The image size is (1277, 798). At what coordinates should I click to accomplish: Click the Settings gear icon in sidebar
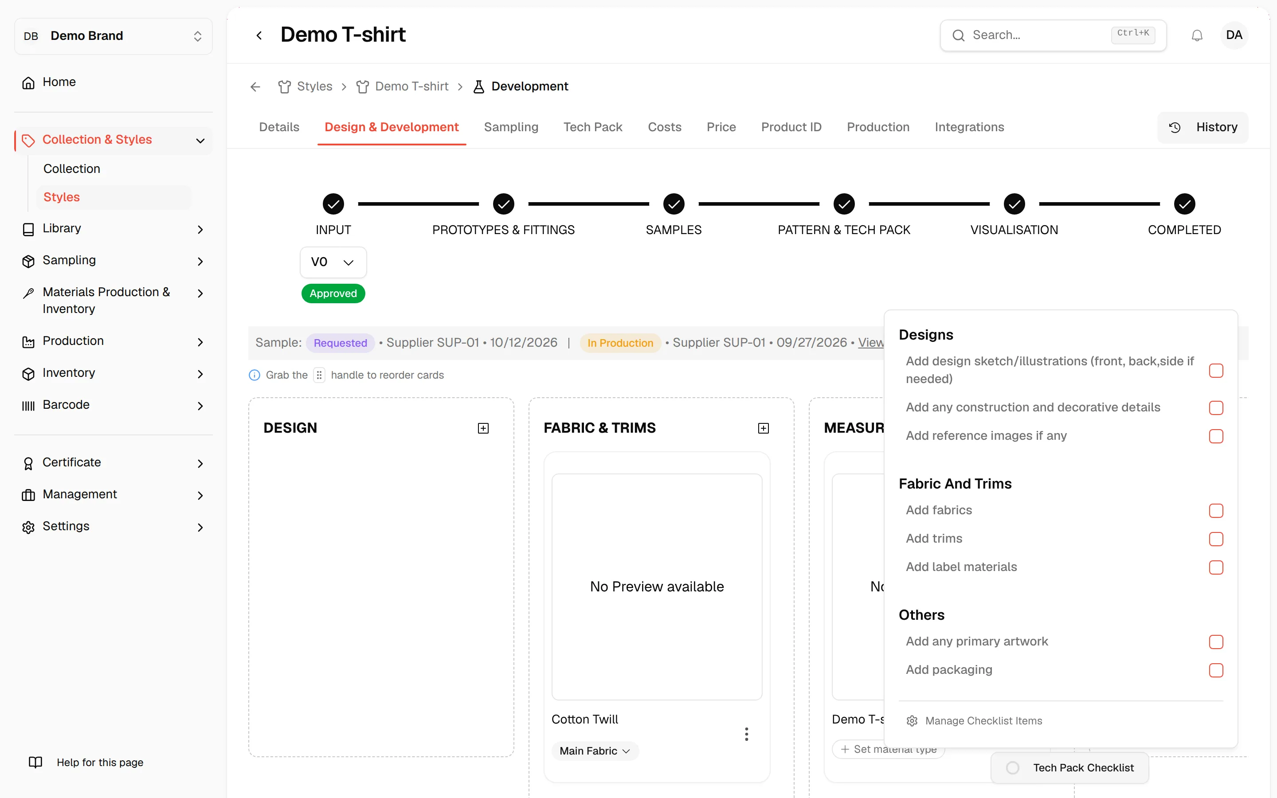coord(28,527)
